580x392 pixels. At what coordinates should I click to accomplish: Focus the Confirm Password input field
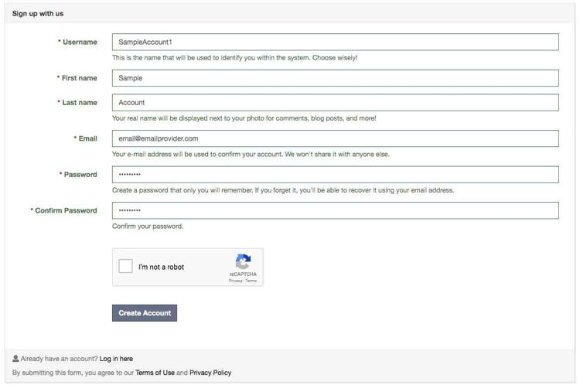click(336, 210)
